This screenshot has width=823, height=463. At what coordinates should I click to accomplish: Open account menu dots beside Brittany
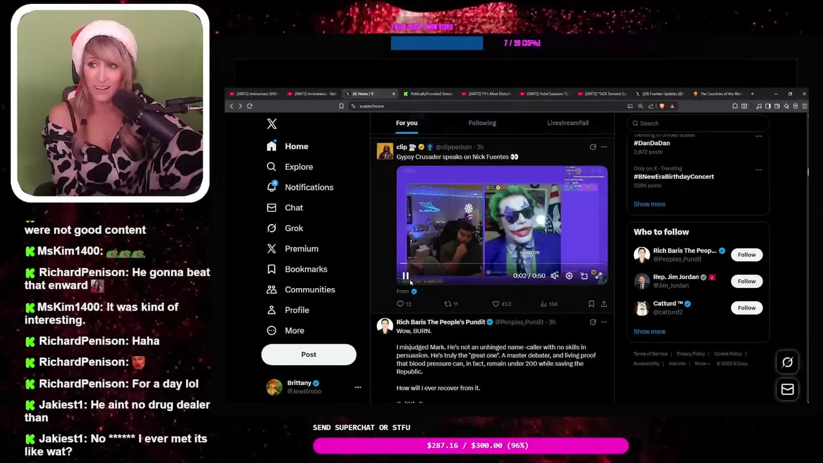[x=357, y=387]
